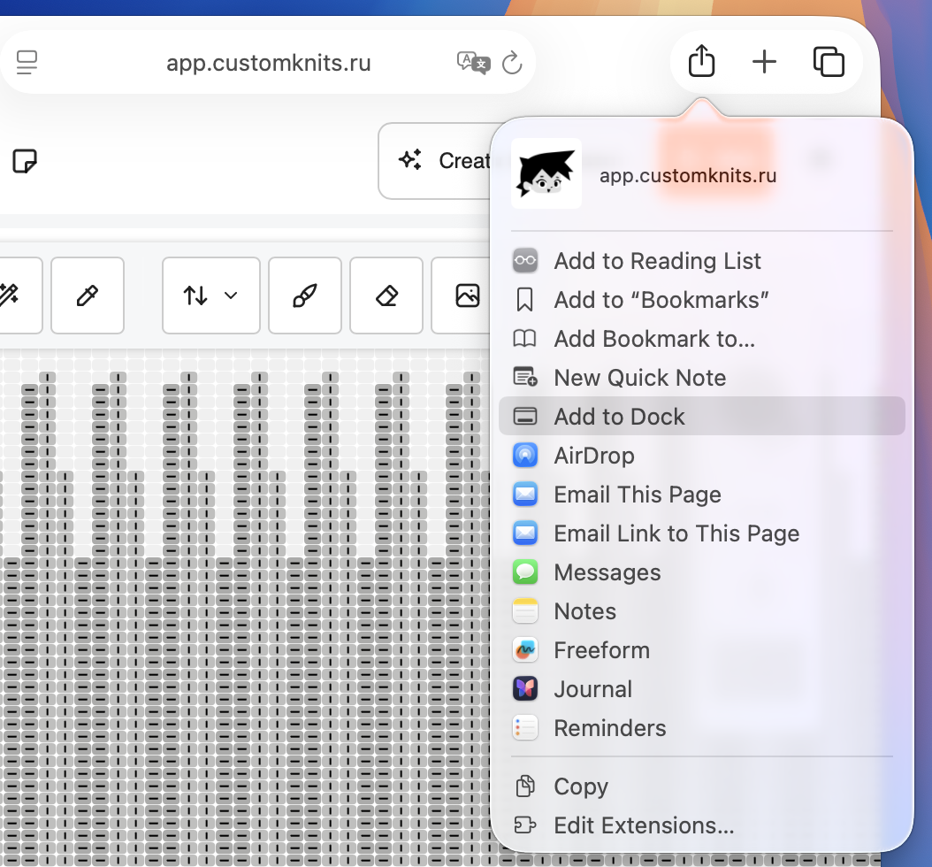Select the eyedropper tool
This screenshot has height=867, width=932.
point(87,295)
